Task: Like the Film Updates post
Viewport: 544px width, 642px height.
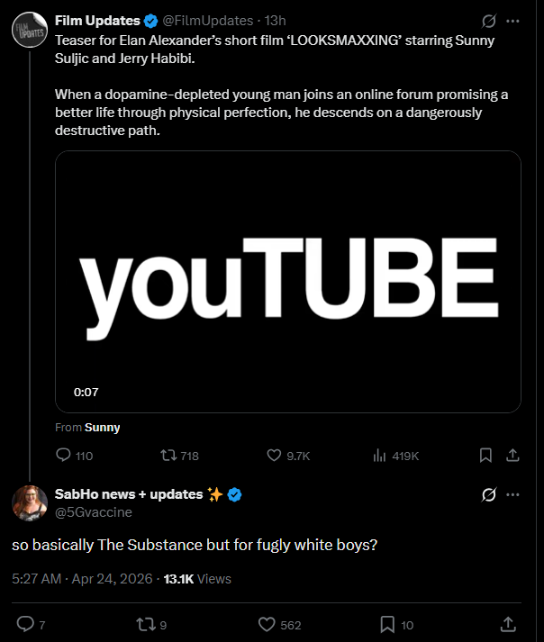Action: pyautogui.click(x=275, y=456)
